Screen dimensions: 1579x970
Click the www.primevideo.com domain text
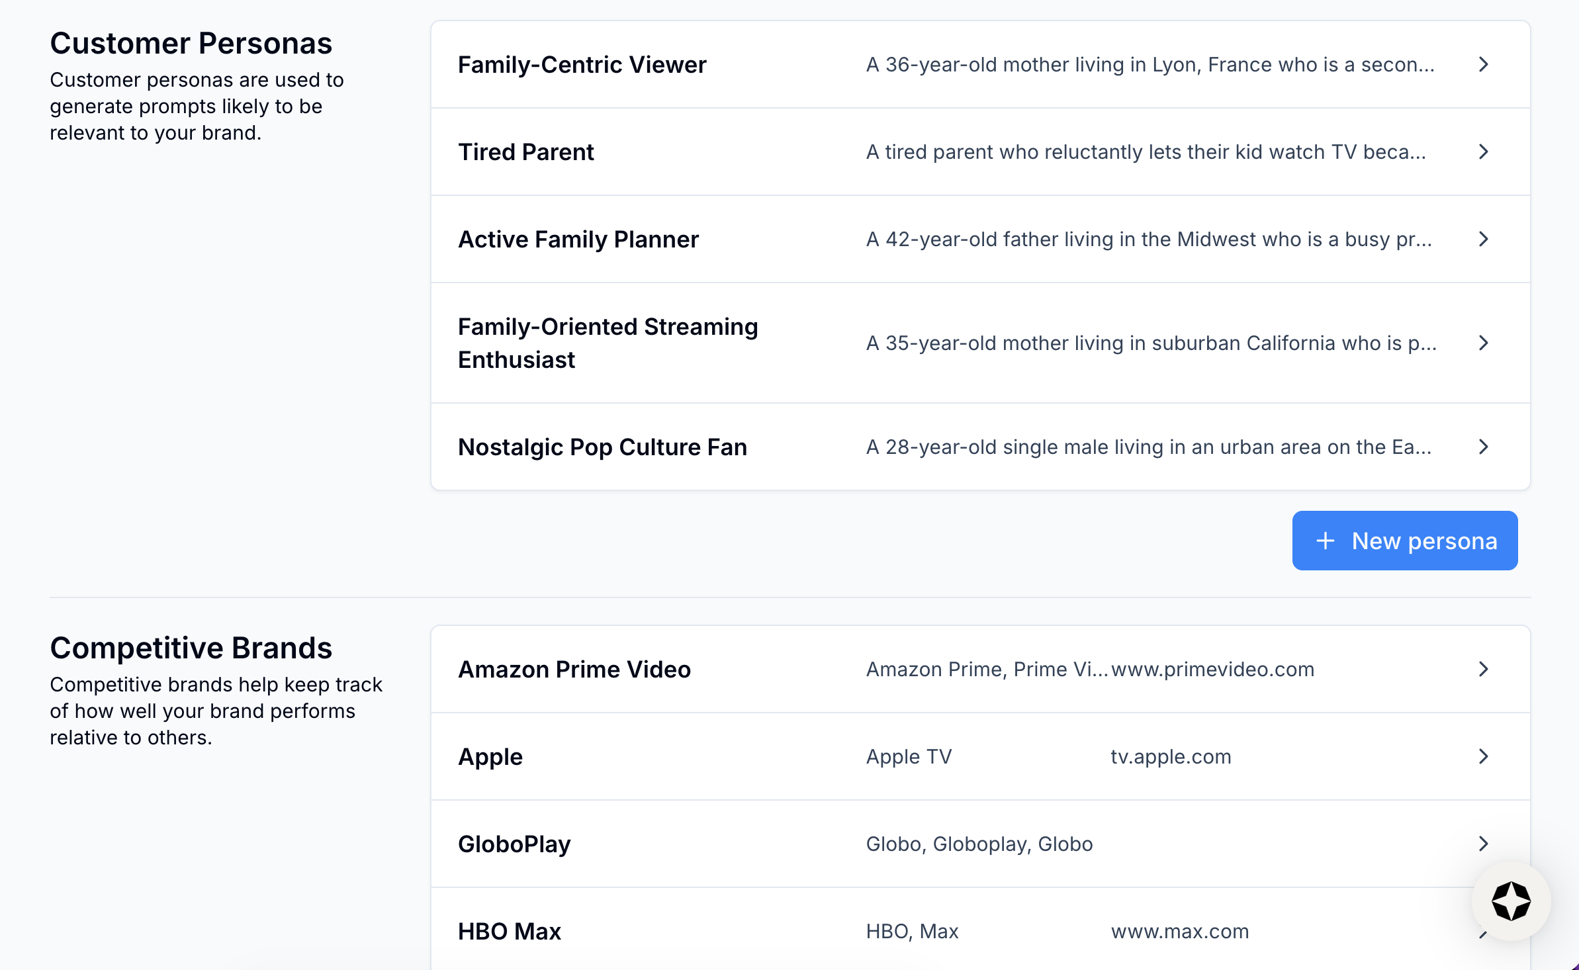click(x=1212, y=669)
